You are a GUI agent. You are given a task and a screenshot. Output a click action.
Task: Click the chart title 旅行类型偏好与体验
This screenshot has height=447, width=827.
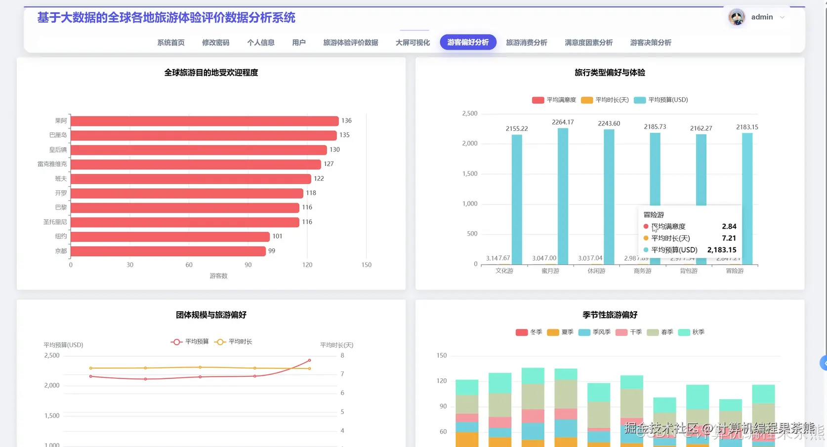[610, 73]
